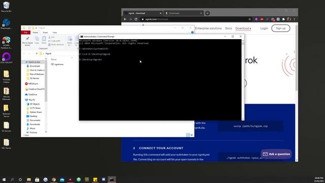Click the Chrome profile avatar
Screen dimensions: 325x183
click(289, 19)
